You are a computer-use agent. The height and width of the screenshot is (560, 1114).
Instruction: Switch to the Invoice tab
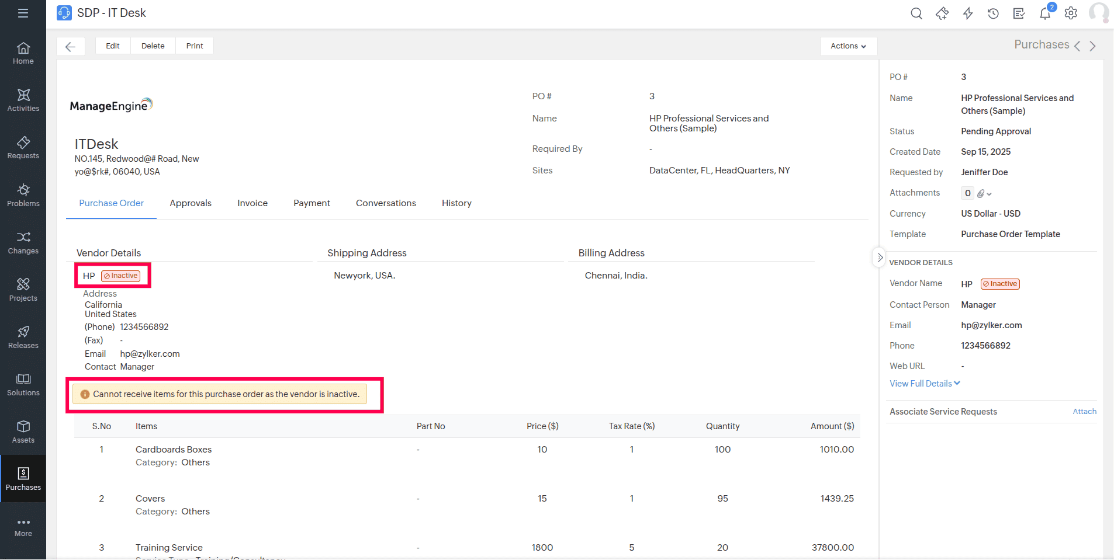(x=252, y=203)
